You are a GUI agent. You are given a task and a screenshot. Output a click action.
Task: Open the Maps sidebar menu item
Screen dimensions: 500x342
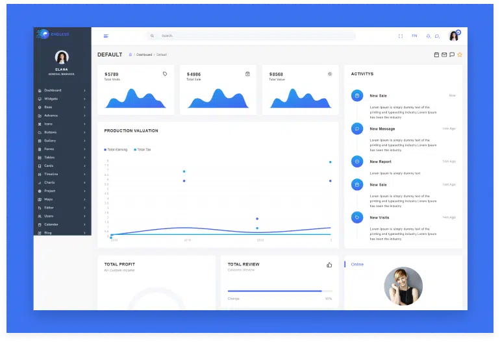click(62, 199)
